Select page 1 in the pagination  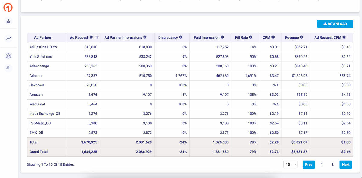tap(322, 164)
